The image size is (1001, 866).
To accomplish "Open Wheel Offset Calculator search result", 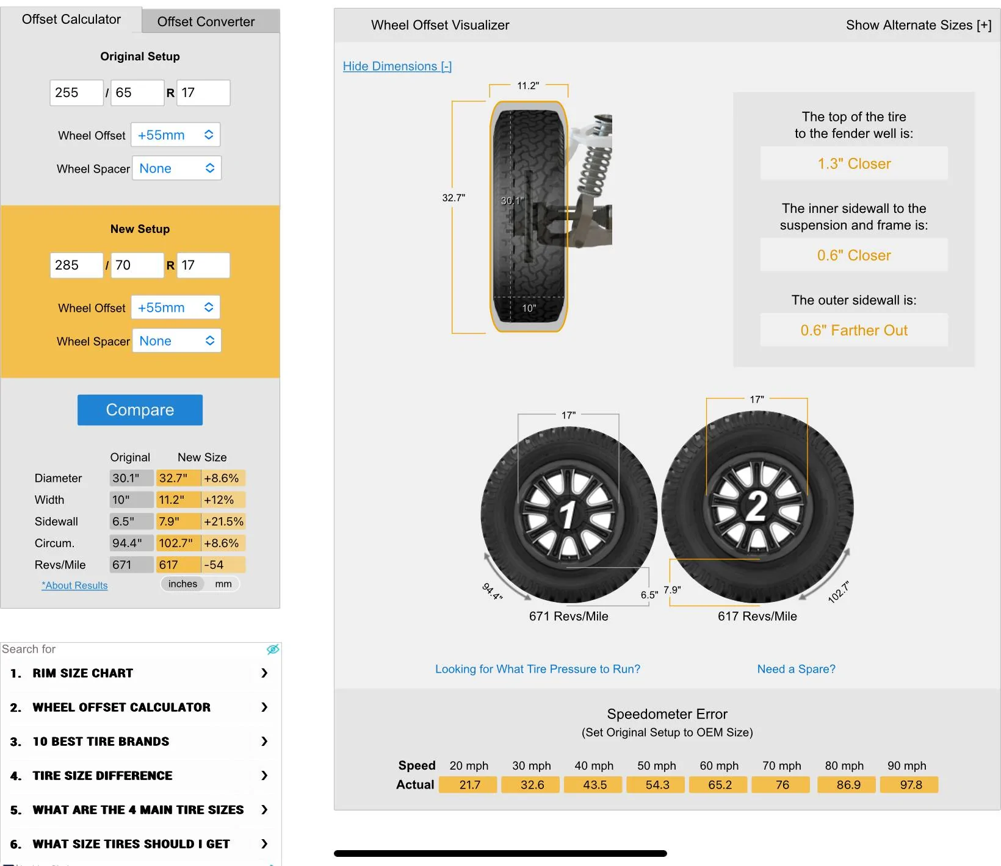I will click(121, 707).
